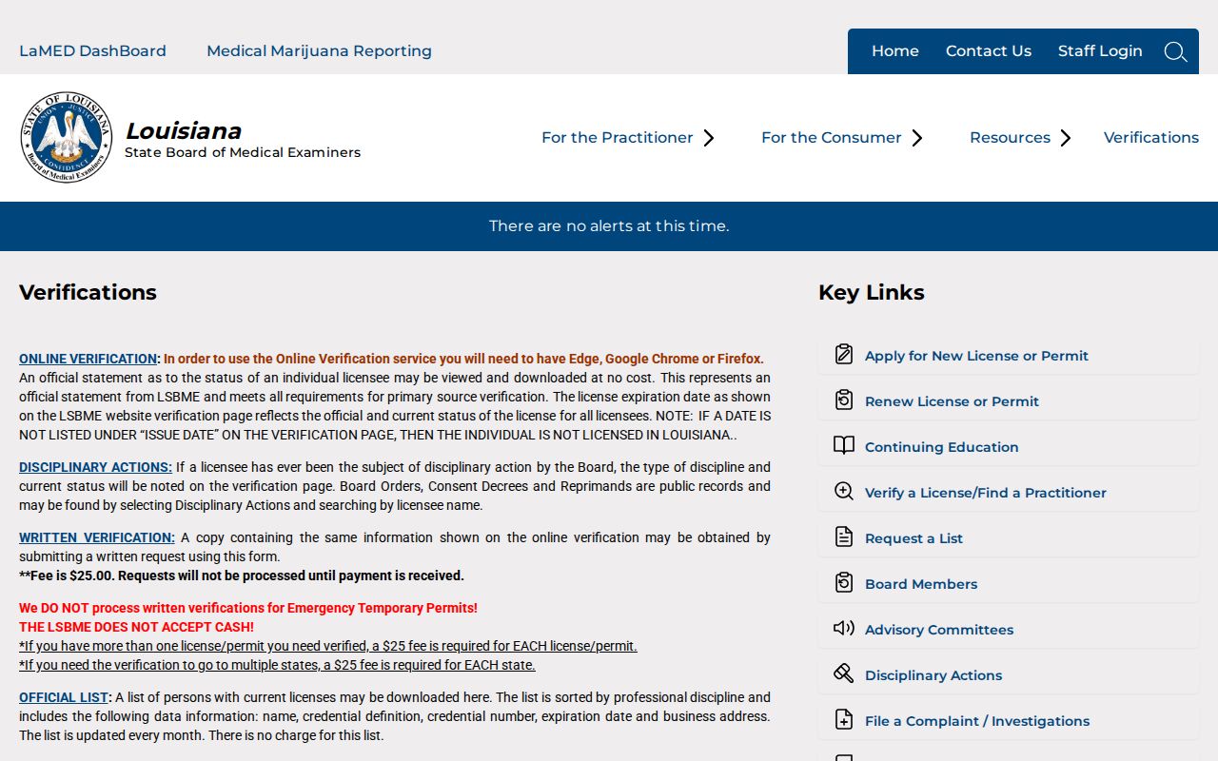Go to the Verifications nav item
1218x761 pixels.
click(1151, 138)
